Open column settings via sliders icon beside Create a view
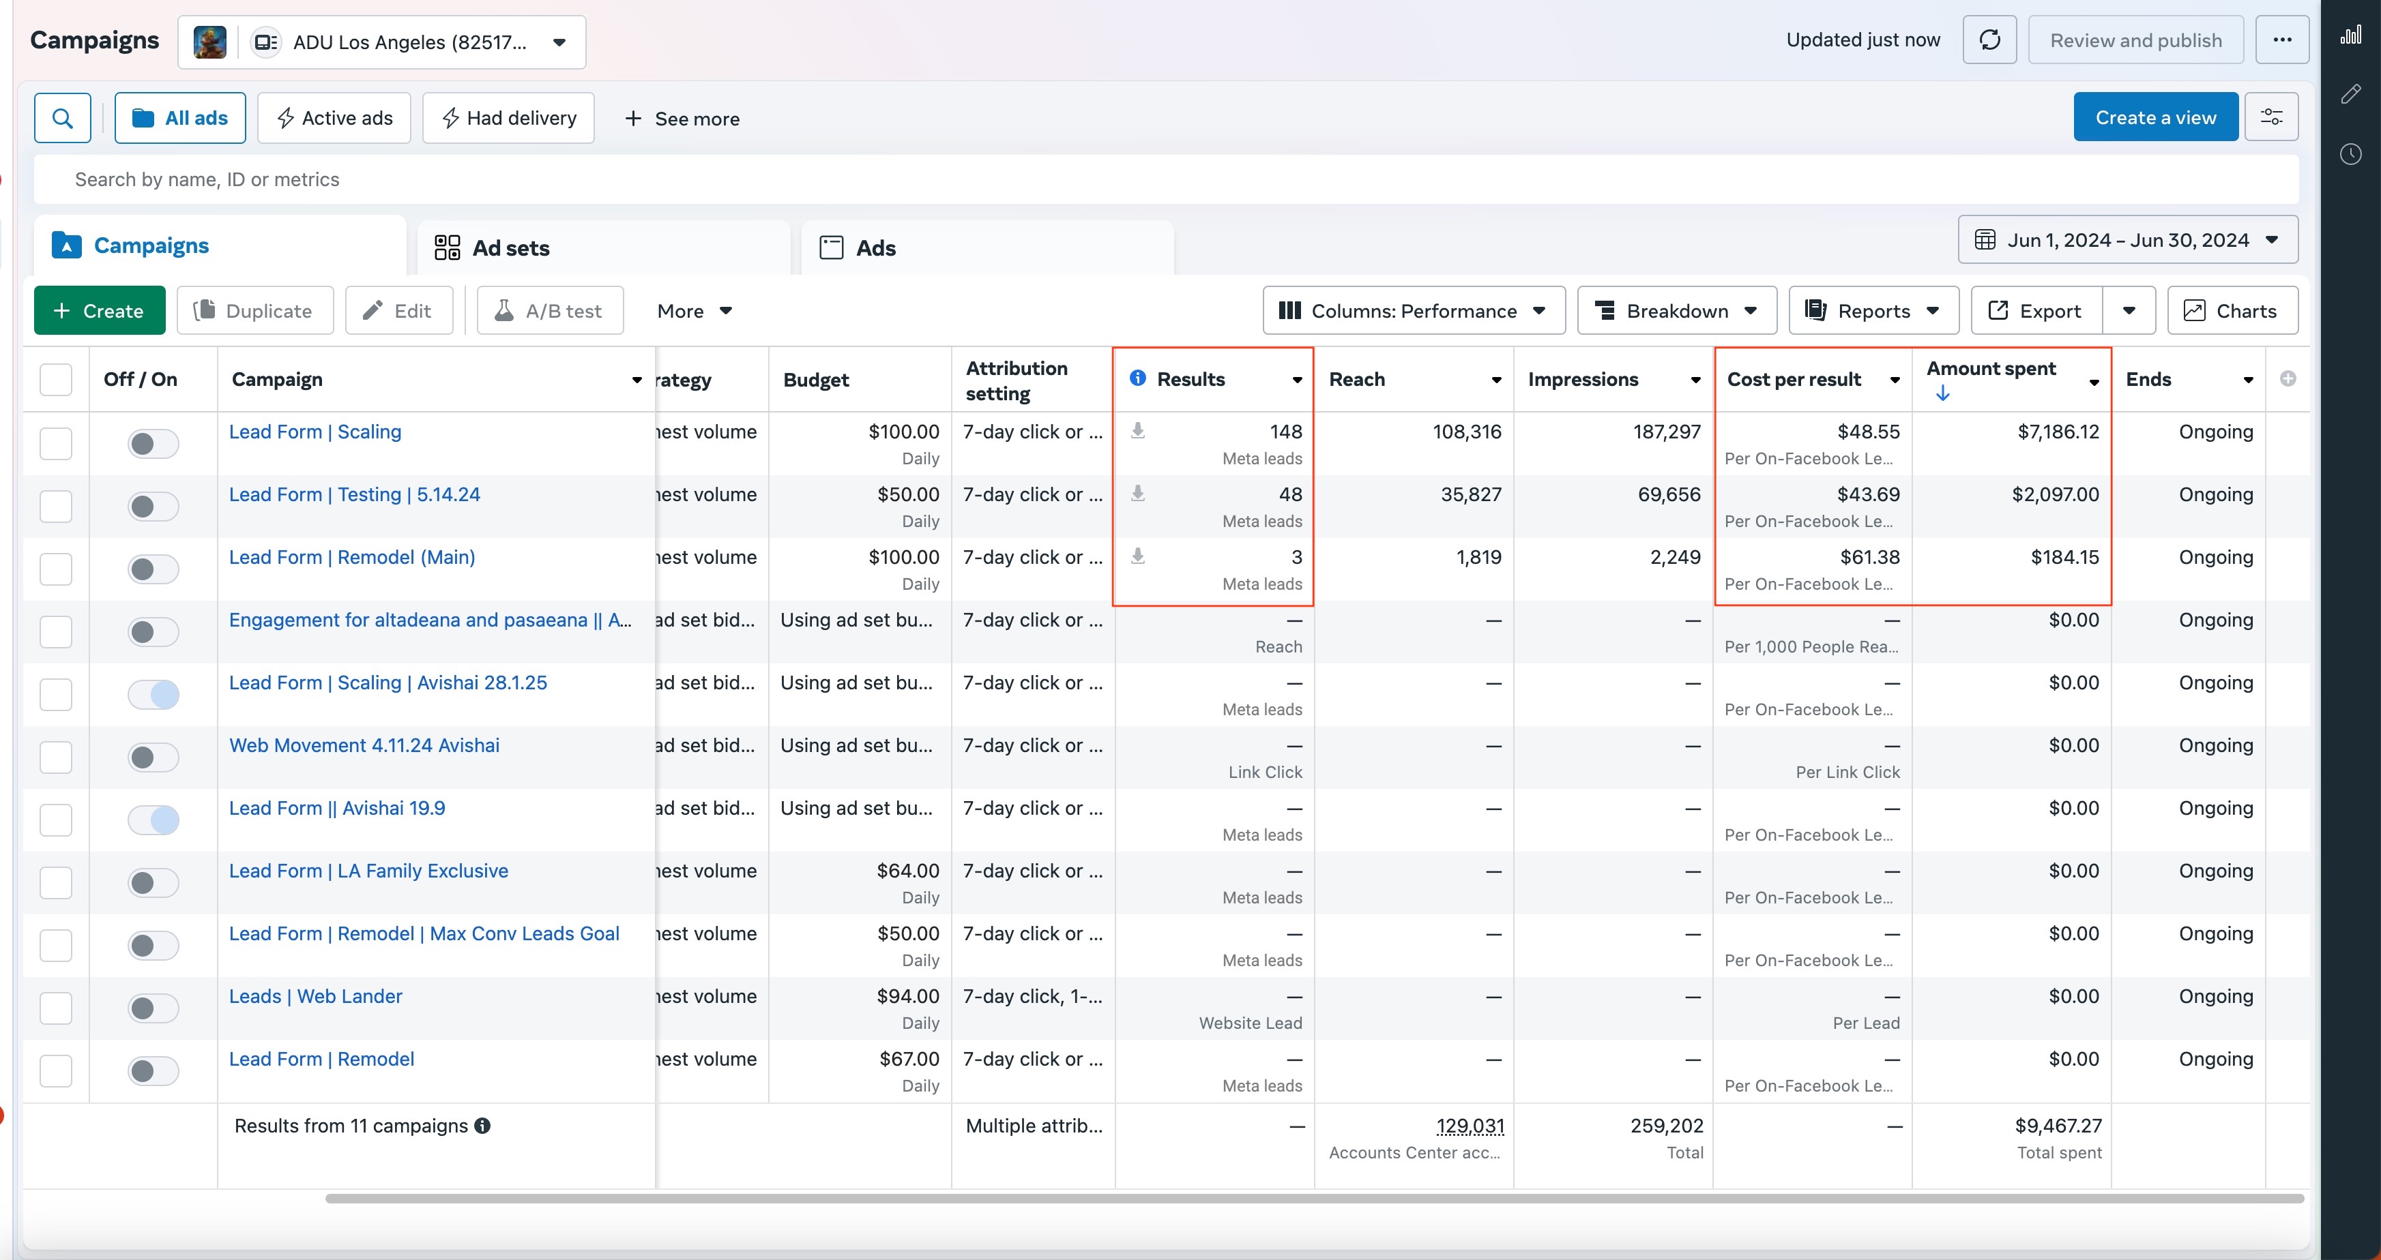2381x1260 pixels. [x=2273, y=117]
